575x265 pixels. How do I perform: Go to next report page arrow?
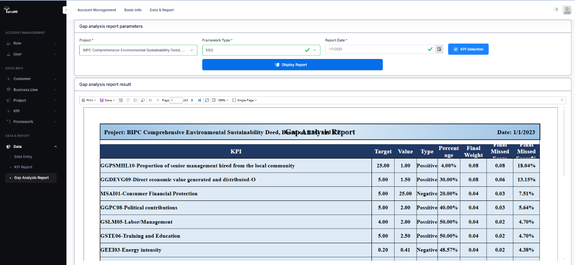[x=192, y=100]
